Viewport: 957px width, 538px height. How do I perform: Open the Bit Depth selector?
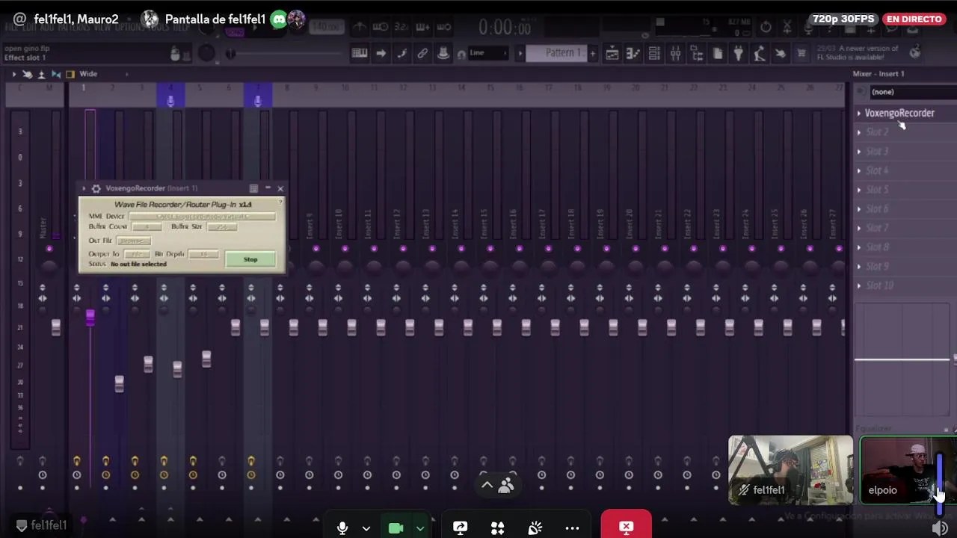tap(203, 254)
